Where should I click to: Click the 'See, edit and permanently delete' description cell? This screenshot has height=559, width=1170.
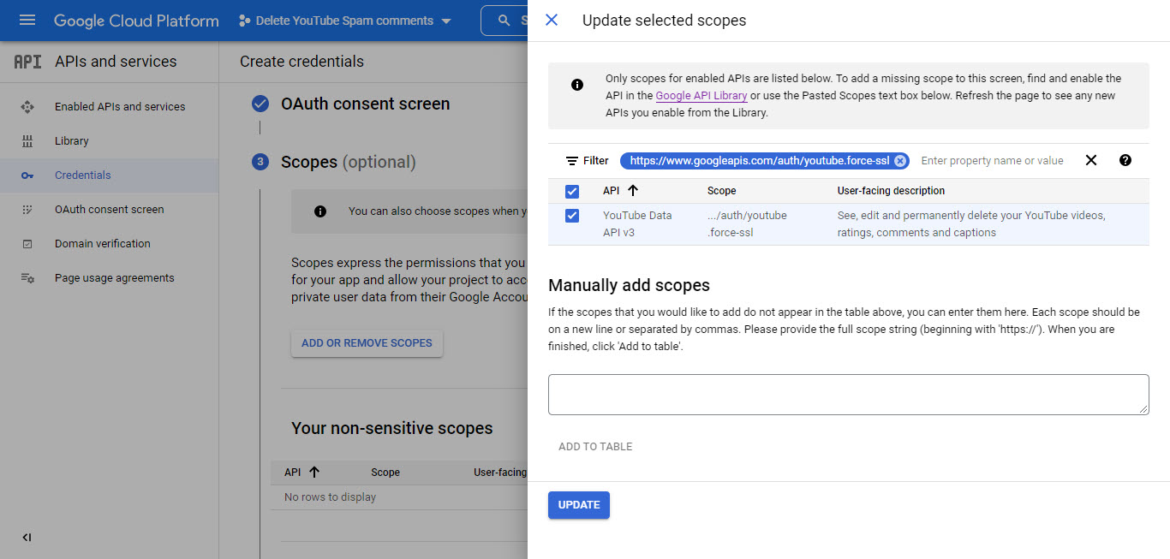971,224
